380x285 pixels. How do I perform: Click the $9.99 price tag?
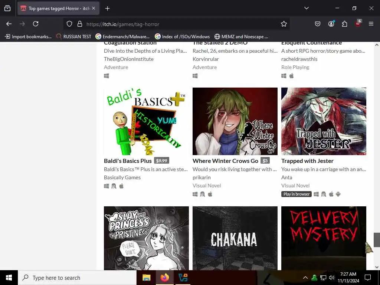click(162, 161)
